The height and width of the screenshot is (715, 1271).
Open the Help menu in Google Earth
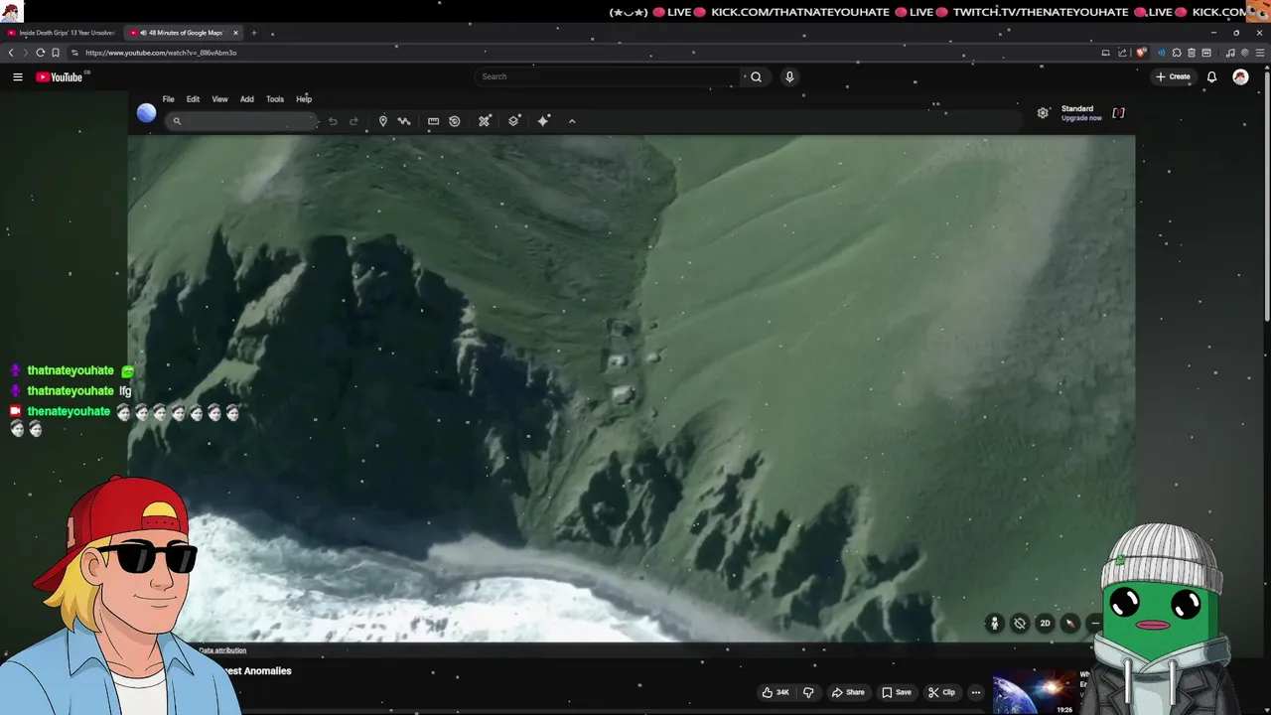[304, 99]
